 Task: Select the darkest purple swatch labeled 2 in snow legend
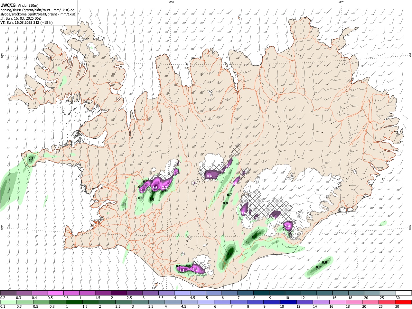tap(119, 293)
